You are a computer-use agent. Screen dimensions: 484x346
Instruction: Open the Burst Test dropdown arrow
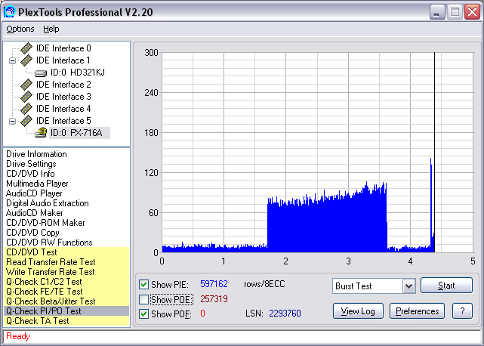tap(408, 286)
